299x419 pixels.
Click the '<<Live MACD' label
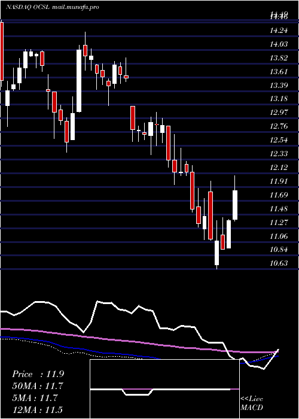[252, 403]
